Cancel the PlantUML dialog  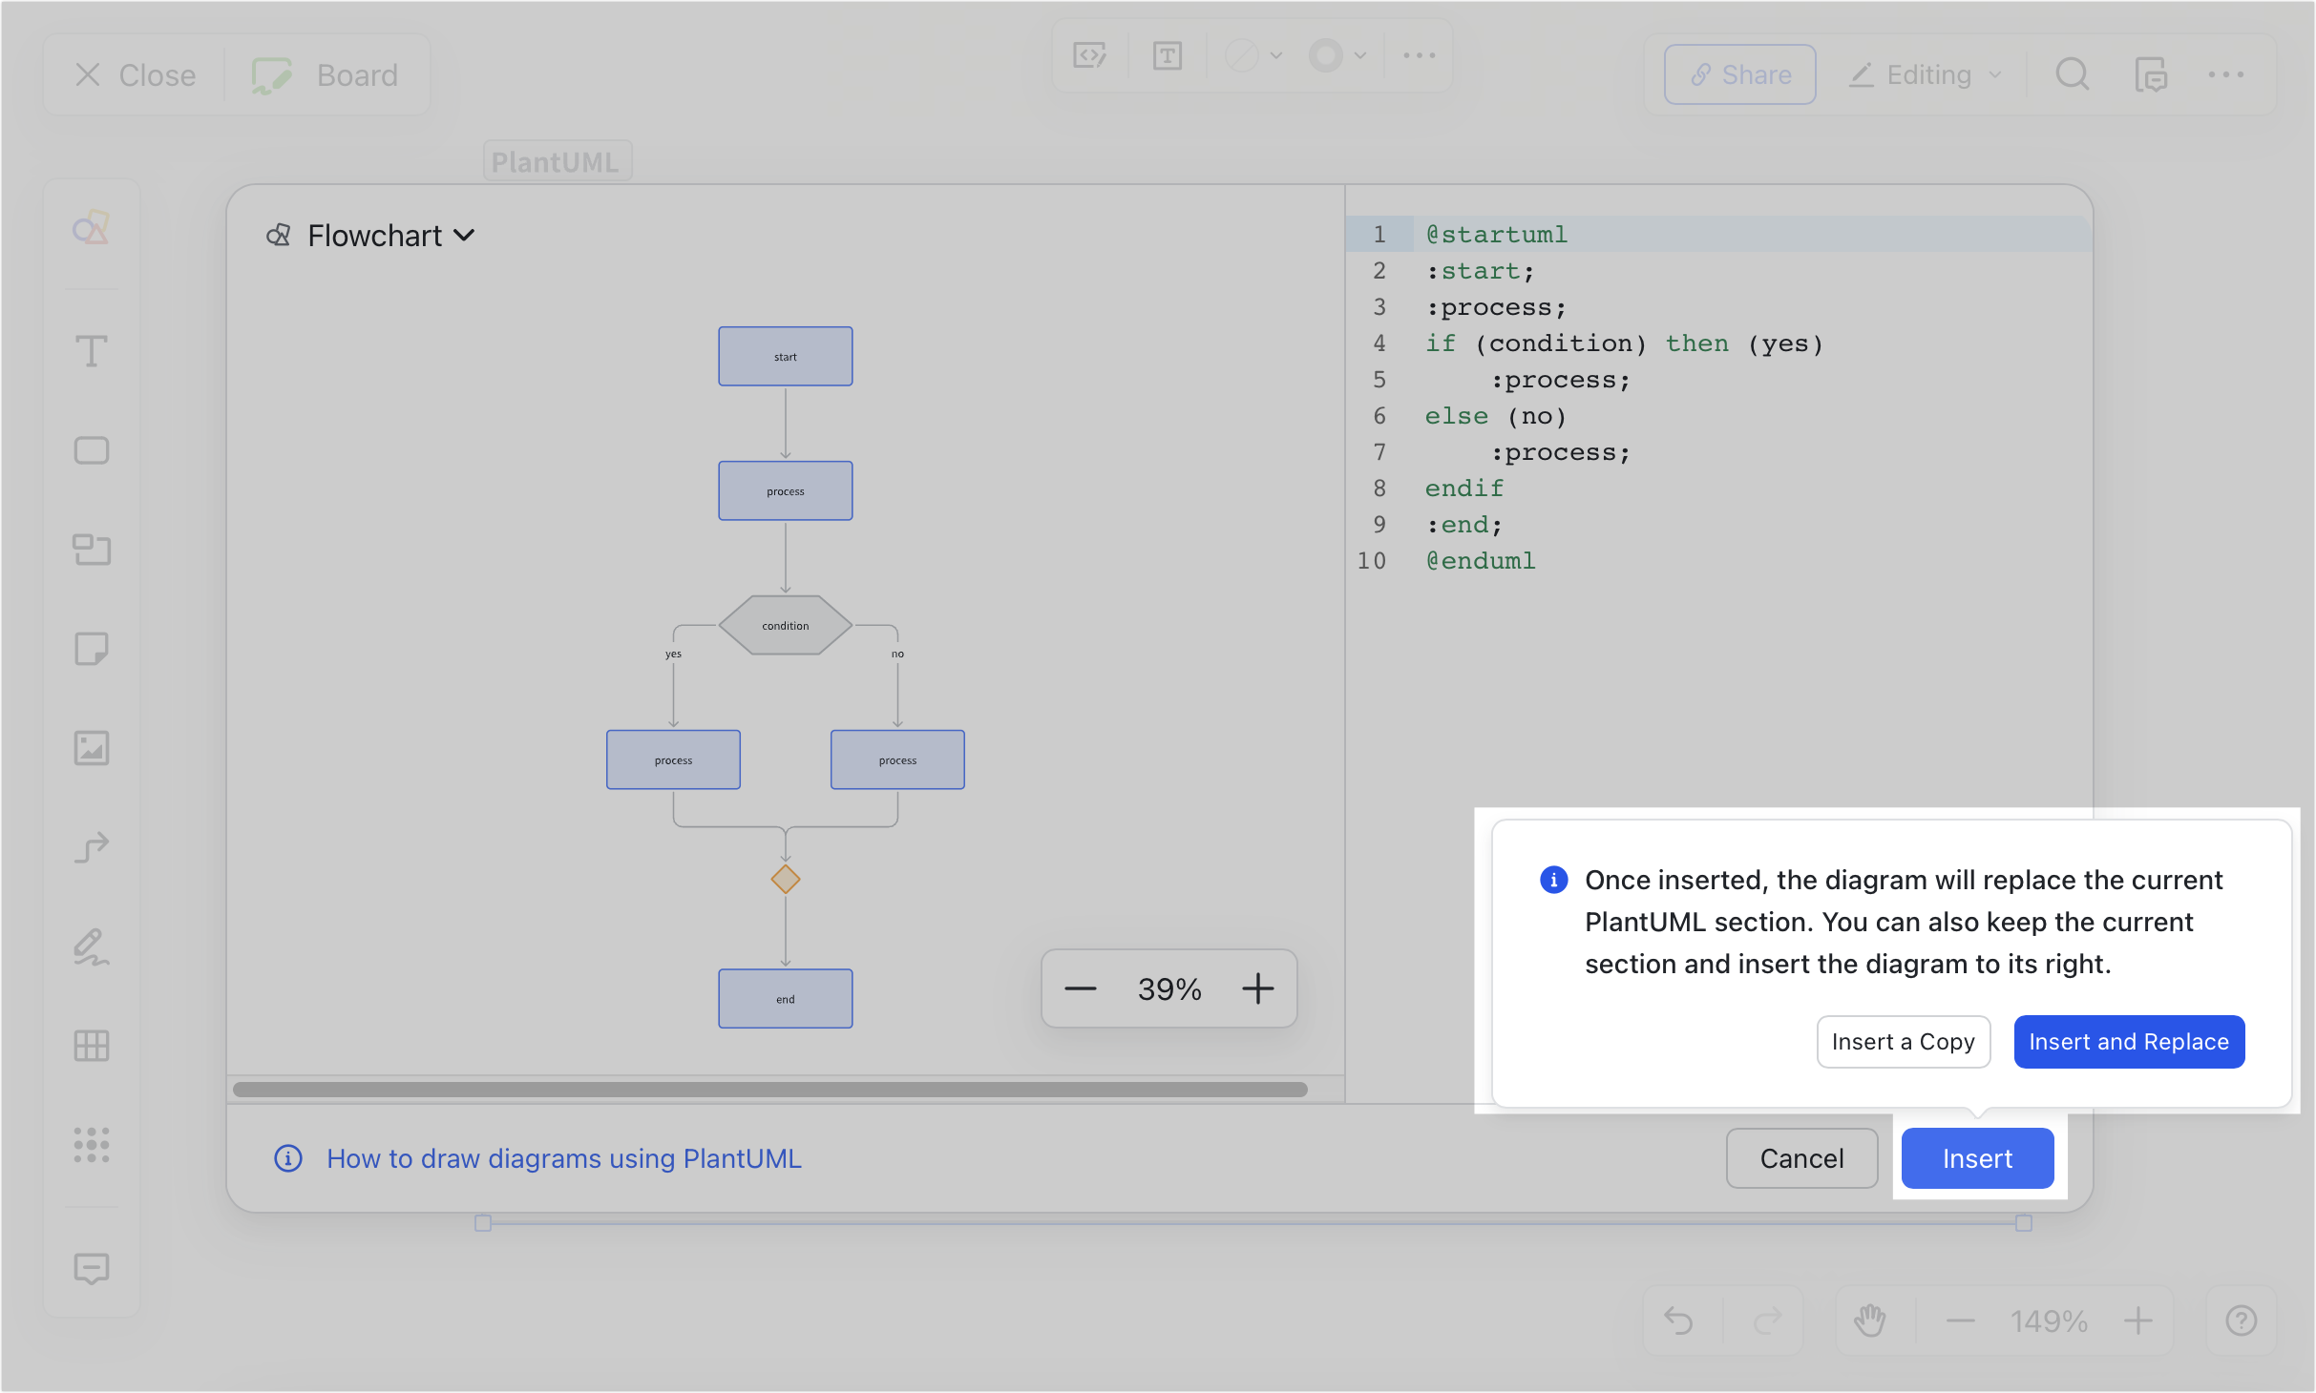pos(1801,1158)
